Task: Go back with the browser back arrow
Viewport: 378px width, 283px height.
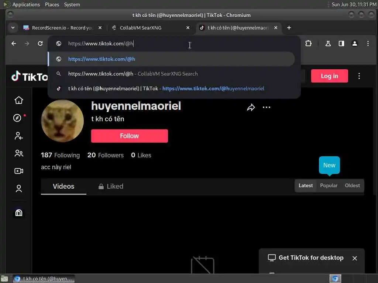Action: pyautogui.click(x=14, y=43)
